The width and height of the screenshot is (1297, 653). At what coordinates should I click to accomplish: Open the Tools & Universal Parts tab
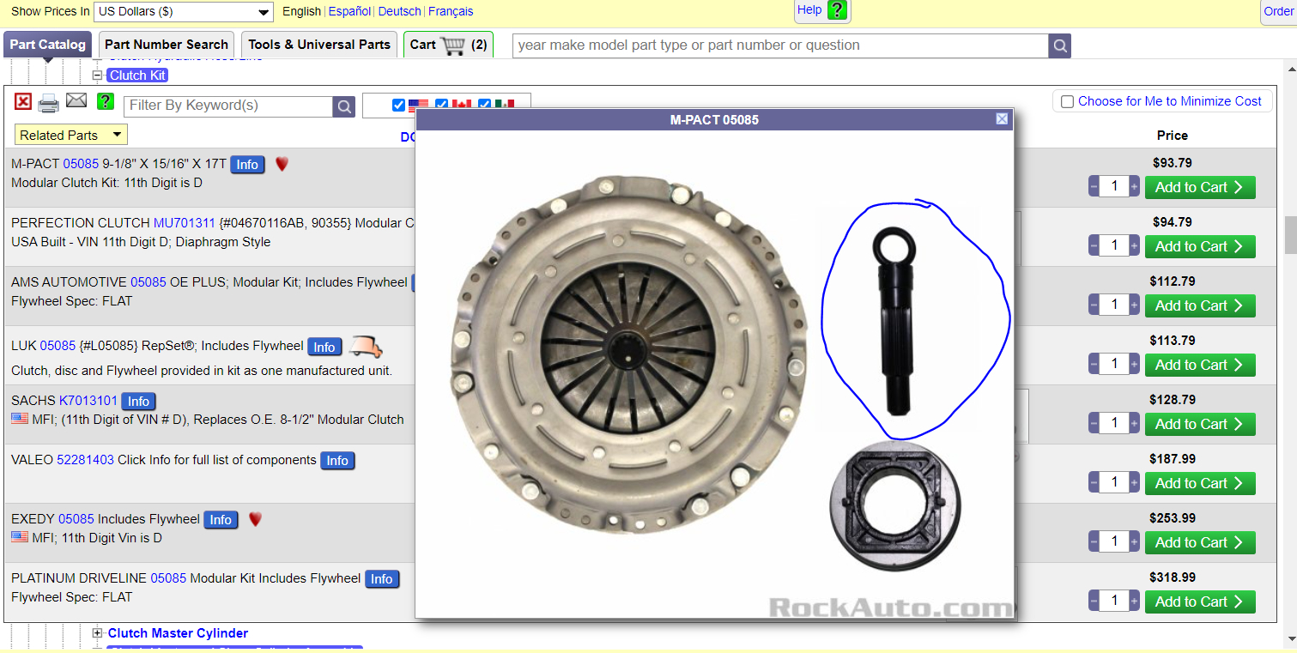click(x=319, y=45)
